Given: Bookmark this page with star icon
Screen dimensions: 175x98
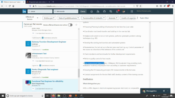Looking at the screenshot, I should pos(141,6).
